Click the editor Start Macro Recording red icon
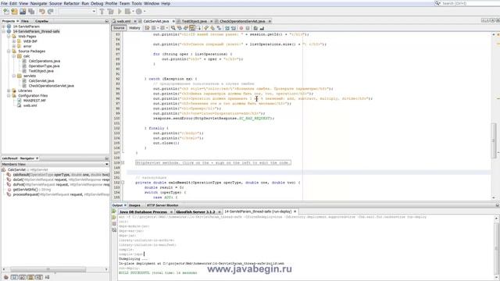Image resolution: width=500 pixels, height=281 pixels. pos(241,28)
